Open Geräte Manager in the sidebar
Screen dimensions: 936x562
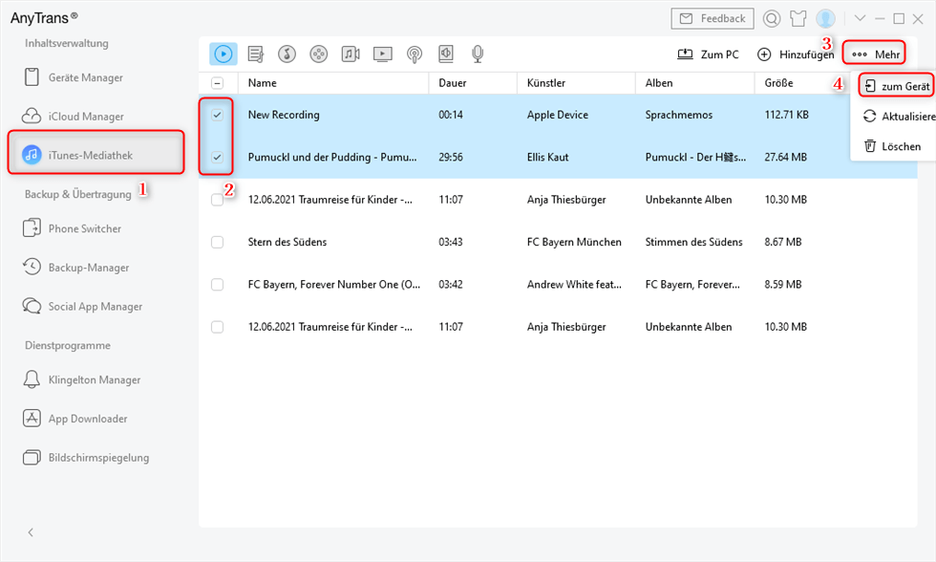(85, 77)
